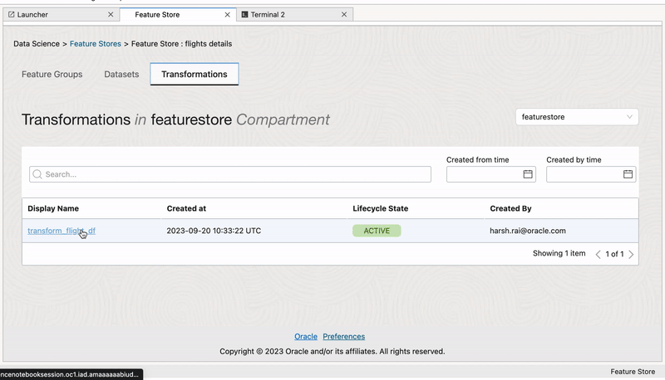The width and height of the screenshot is (665, 380).
Task: Click the 1 of 1 page indicator
Action: (x=614, y=254)
